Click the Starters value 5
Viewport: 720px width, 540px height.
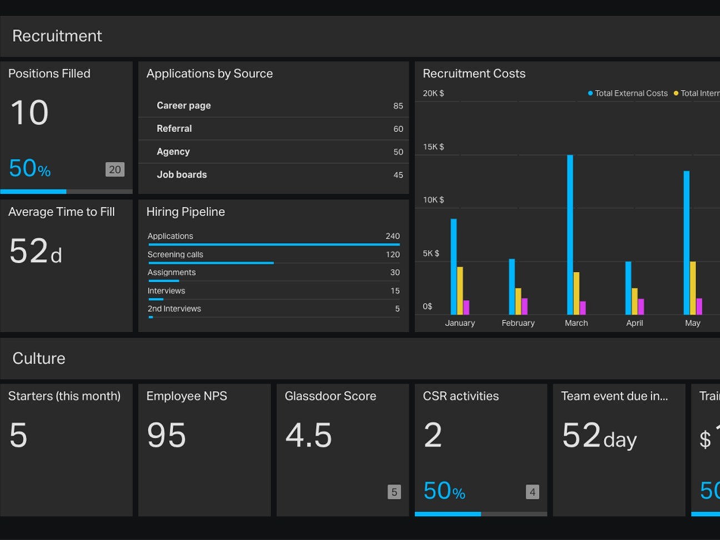coord(18,435)
